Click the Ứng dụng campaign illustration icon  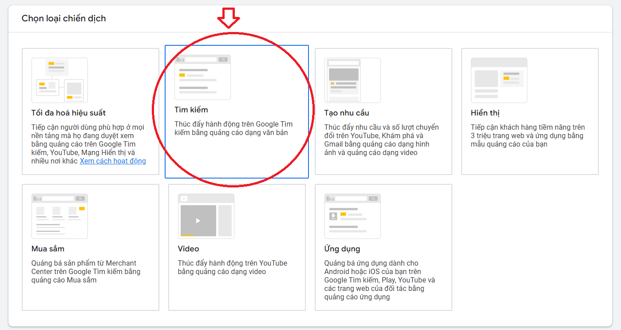[x=352, y=216]
